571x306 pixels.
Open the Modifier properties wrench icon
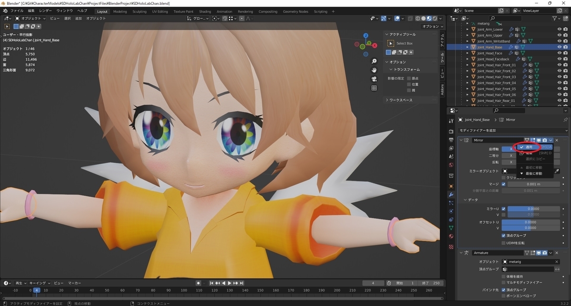coord(451,195)
